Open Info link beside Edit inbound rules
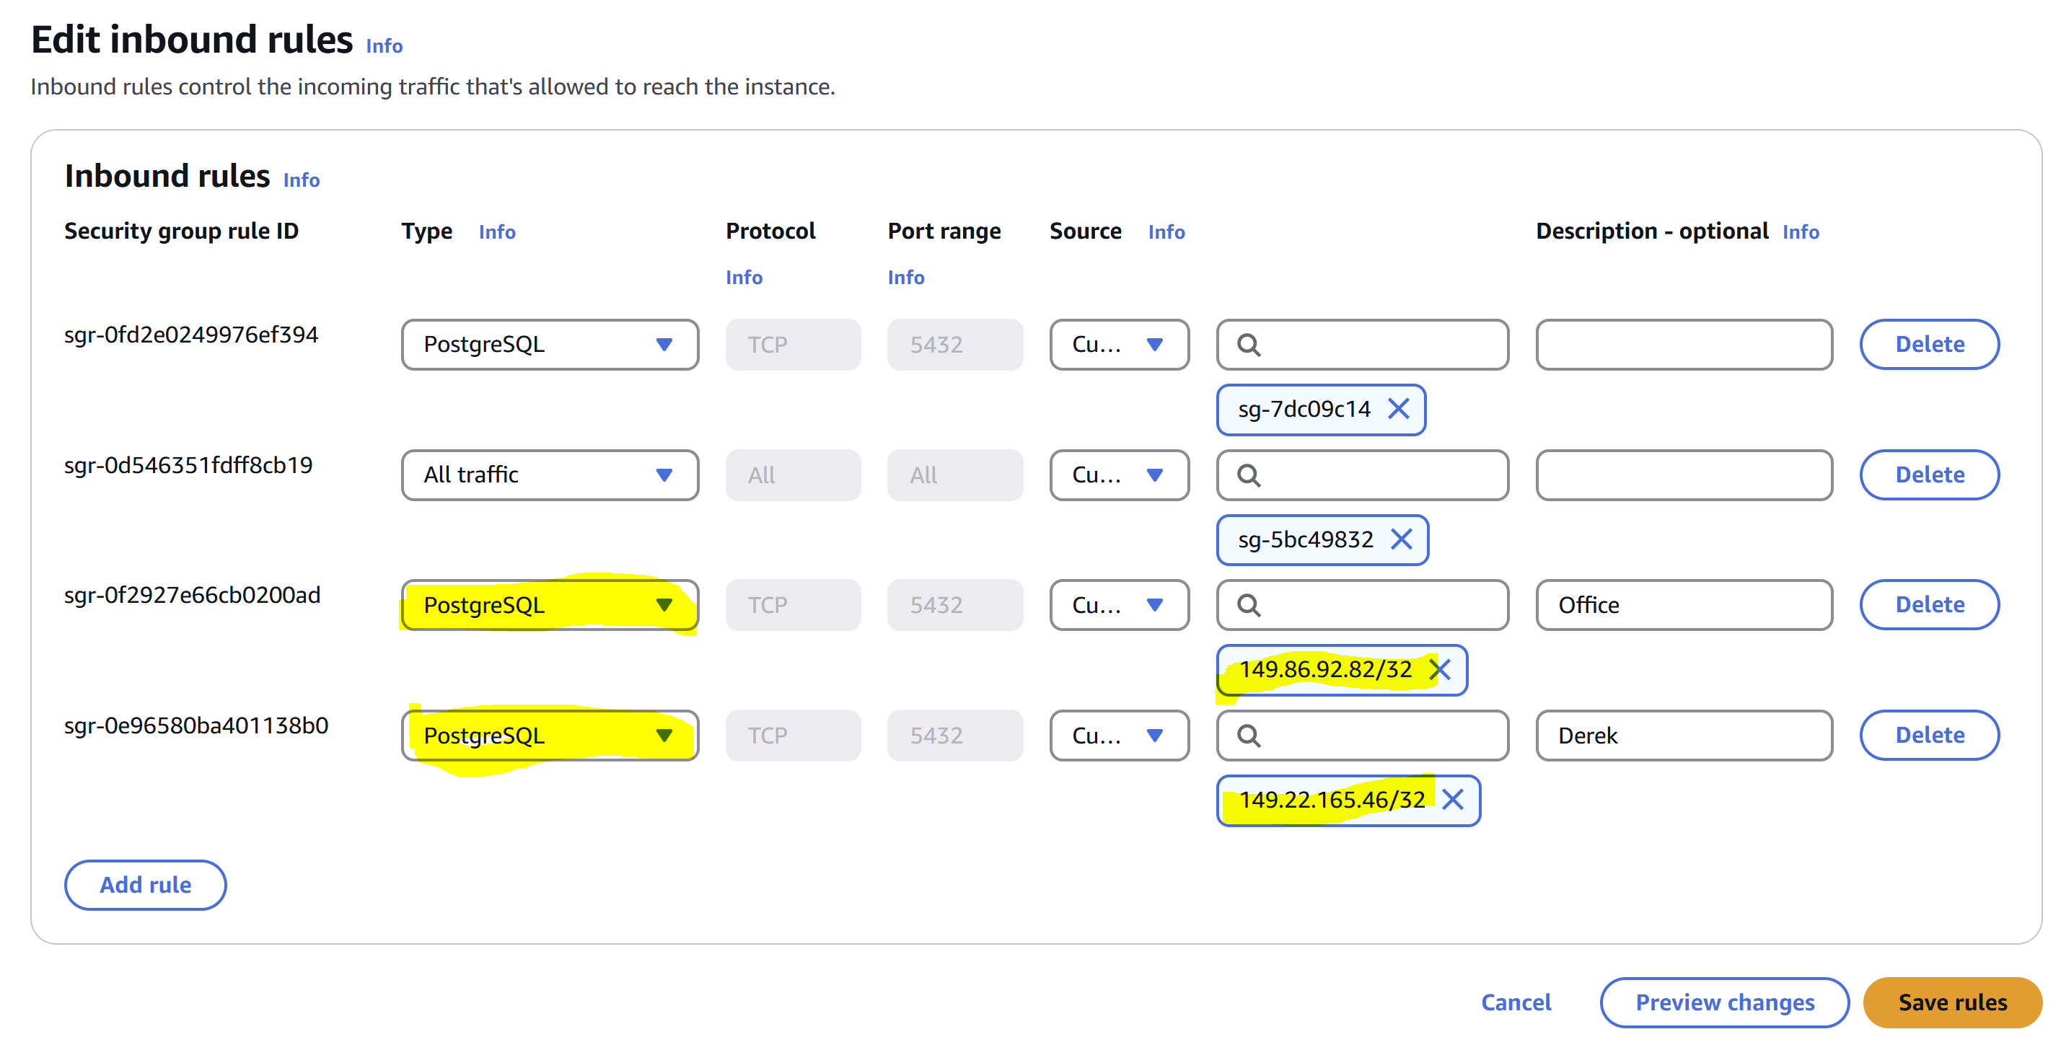 (384, 46)
